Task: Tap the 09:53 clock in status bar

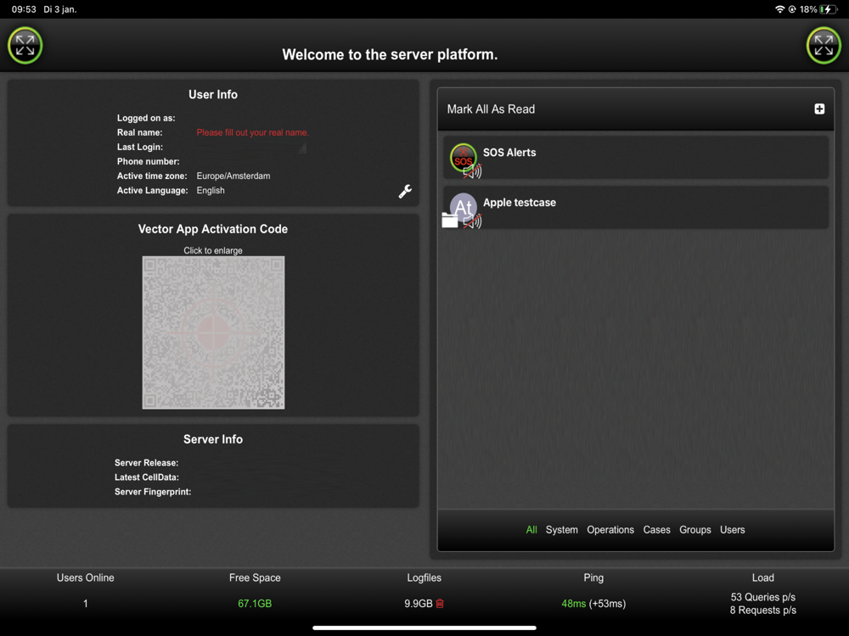Action: click(x=23, y=9)
